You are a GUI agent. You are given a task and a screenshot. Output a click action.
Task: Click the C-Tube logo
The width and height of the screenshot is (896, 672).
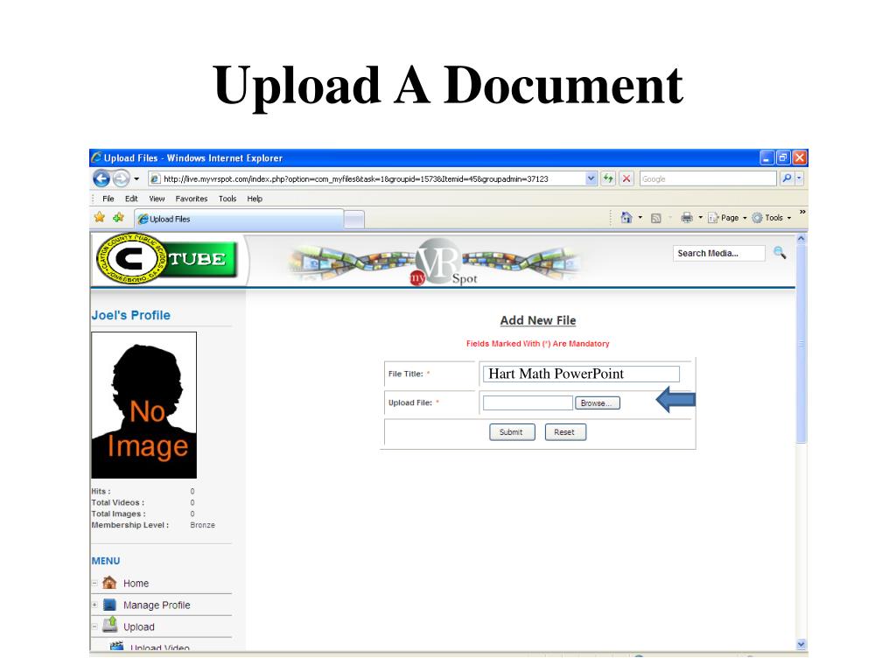click(x=167, y=259)
